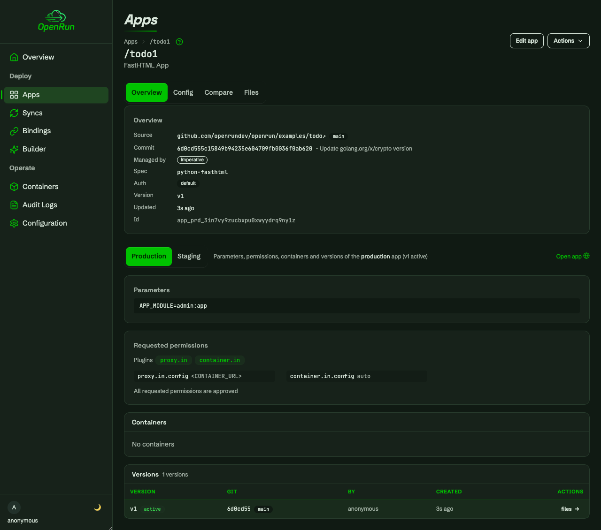Image resolution: width=601 pixels, height=530 pixels.
Task: Click the VERSION column header
Action: pos(143,492)
